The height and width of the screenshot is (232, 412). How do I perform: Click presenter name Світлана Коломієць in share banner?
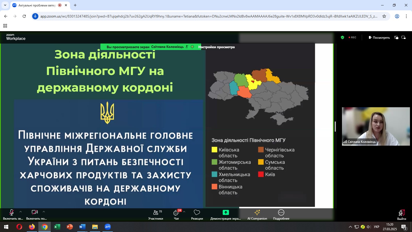click(x=167, y=47)
